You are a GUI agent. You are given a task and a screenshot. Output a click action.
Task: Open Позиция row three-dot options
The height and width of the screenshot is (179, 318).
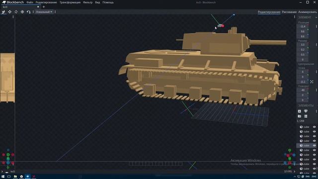tap(316, 26)
